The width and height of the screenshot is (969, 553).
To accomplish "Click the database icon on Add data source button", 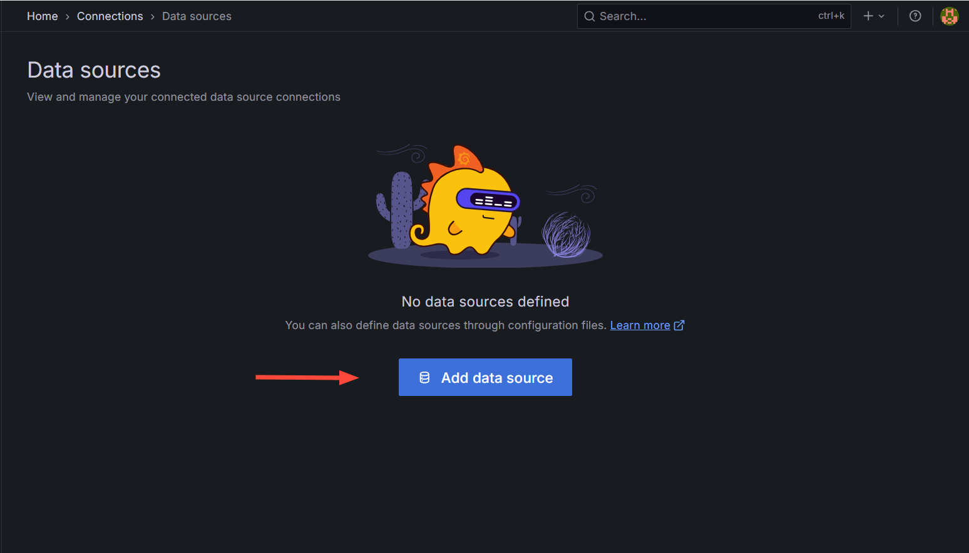I will click(425, 377).
